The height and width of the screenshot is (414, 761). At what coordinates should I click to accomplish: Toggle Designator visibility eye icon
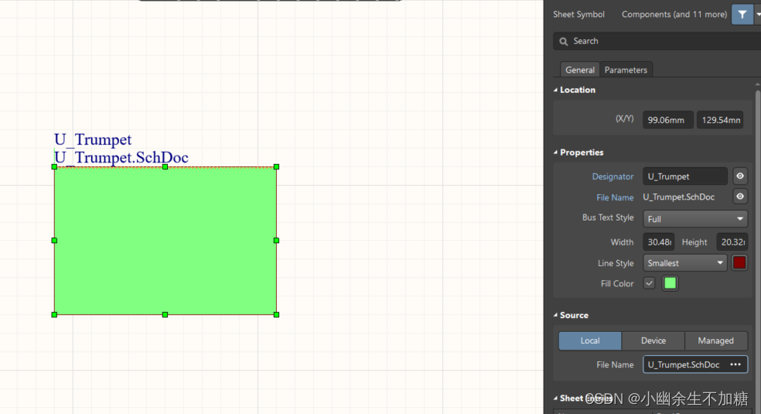pyautogui.click(x=739, y=176)
